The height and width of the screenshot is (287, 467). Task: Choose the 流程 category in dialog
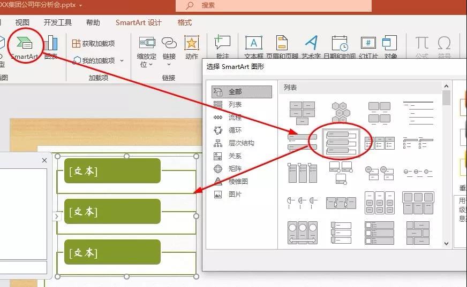[235, 117]
